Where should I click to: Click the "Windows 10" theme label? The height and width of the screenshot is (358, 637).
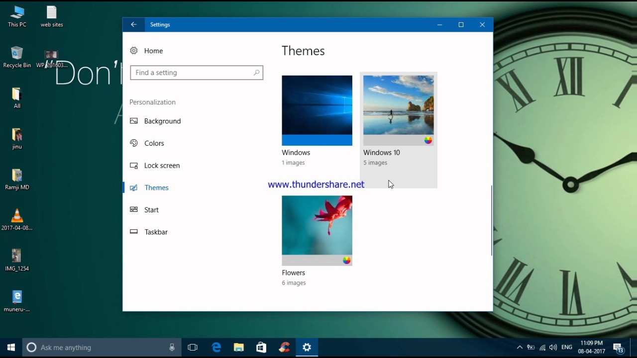click(382, 153)
